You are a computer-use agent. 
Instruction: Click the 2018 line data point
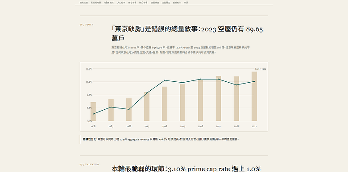click(x=236, y=85)
